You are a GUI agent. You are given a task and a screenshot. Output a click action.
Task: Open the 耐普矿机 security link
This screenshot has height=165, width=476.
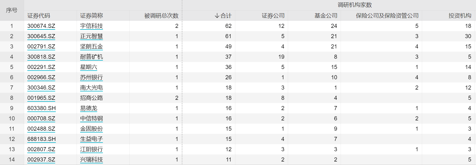[92, 57]
